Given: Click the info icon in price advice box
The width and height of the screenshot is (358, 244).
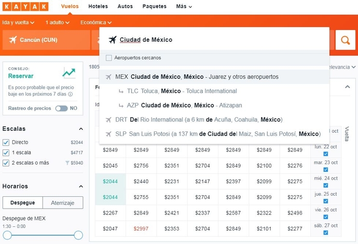Looking at the screenshot, I should [70, 94].
